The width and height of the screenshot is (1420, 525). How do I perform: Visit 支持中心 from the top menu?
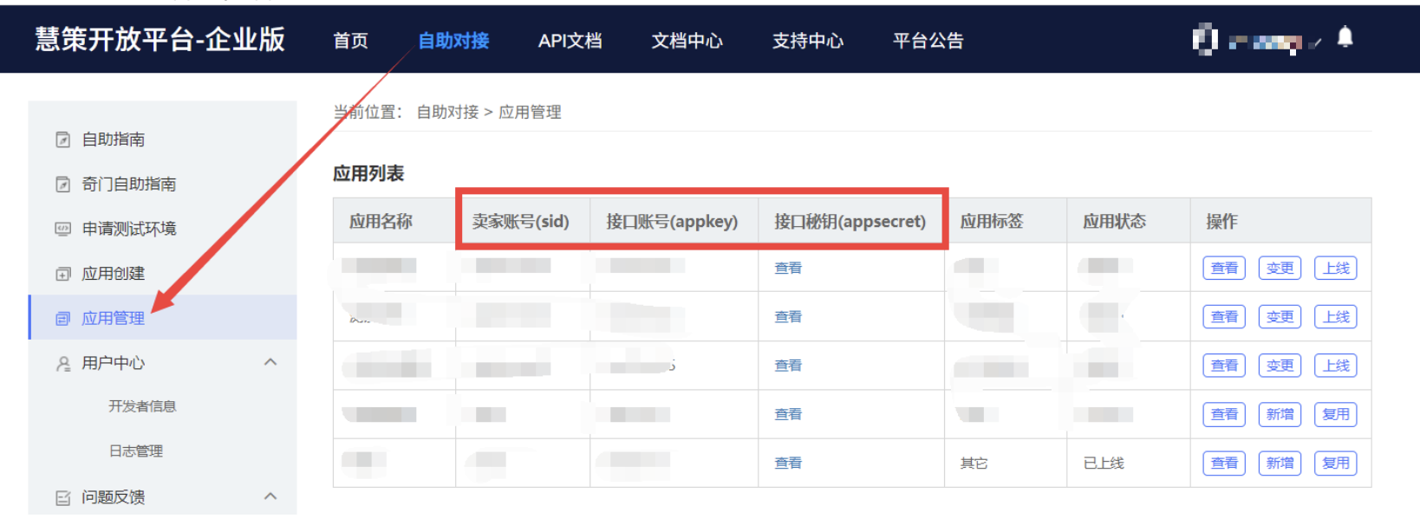tap(807, 41)
